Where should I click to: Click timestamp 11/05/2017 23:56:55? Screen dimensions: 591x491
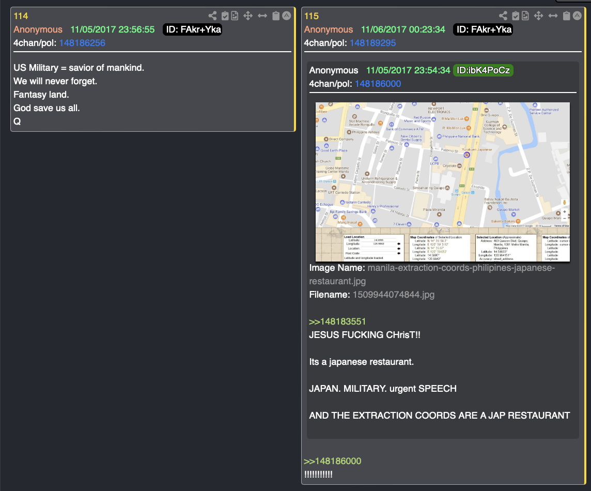tap(112, 29)
